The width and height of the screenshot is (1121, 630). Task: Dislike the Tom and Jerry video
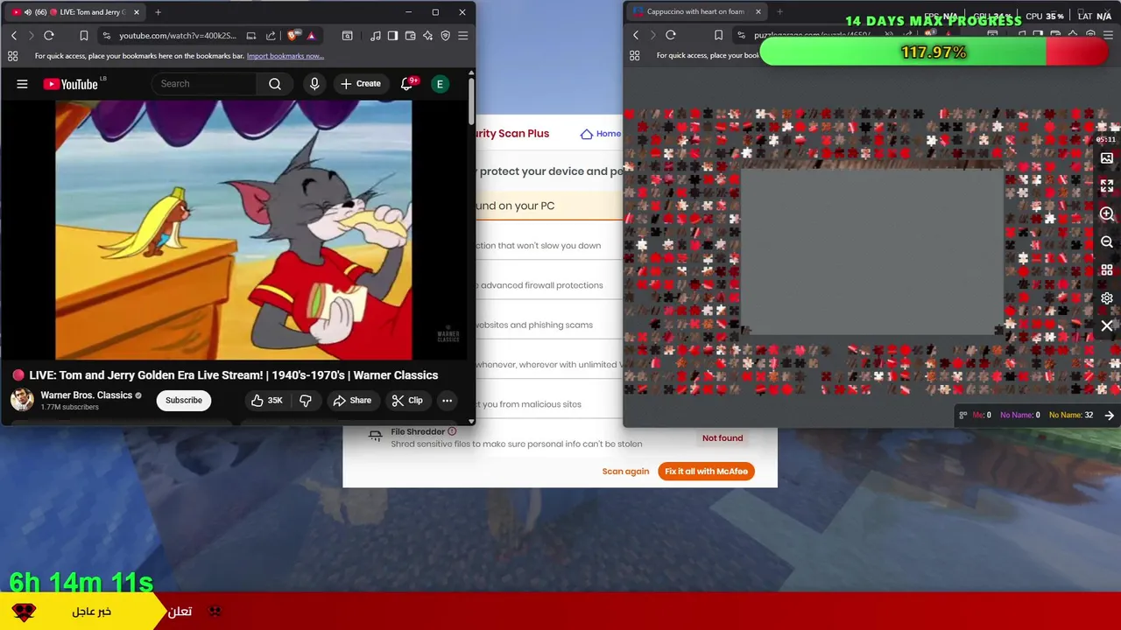click(306, 401)
